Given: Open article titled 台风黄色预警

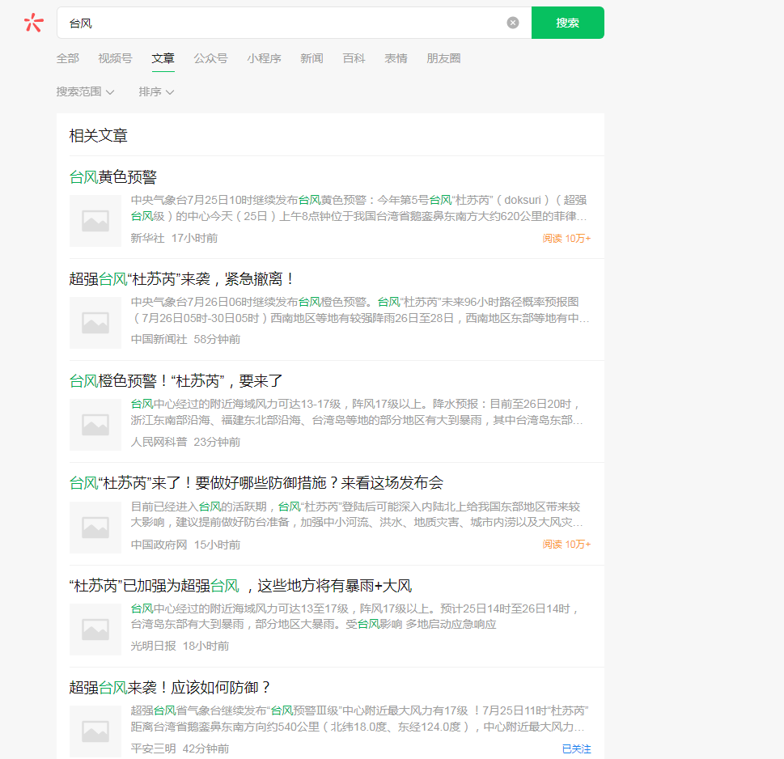Looking at the screenshot, I should (113, 177).
